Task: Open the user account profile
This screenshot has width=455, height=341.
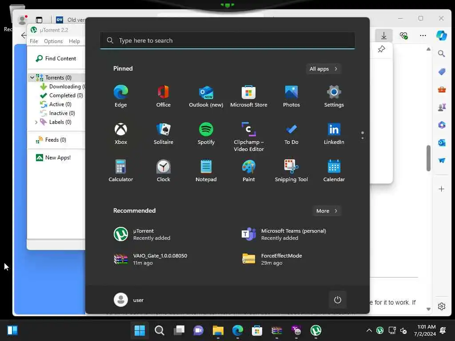Action: pyautogui.click(x=128, y=300)
